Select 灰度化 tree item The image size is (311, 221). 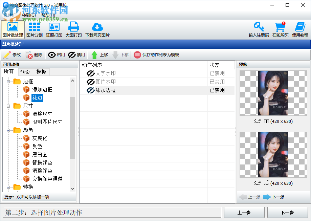tap(40, 138)
